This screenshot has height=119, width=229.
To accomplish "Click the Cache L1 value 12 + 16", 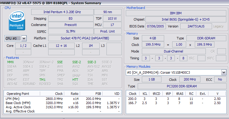I will click(x=61, y=46).
